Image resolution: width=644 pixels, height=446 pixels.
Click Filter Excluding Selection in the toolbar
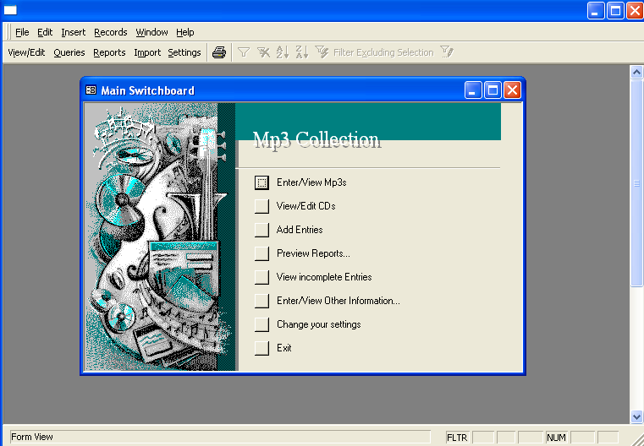(x=383, y=52)
